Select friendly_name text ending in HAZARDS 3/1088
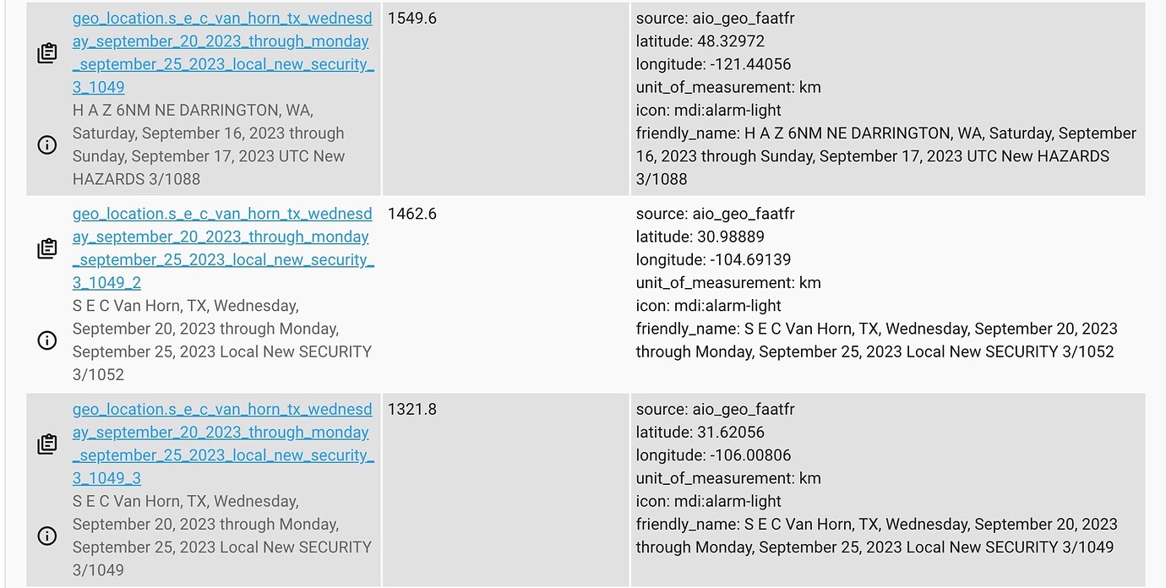The width and height of the screenshot is (1166, 588). [885, 156]
